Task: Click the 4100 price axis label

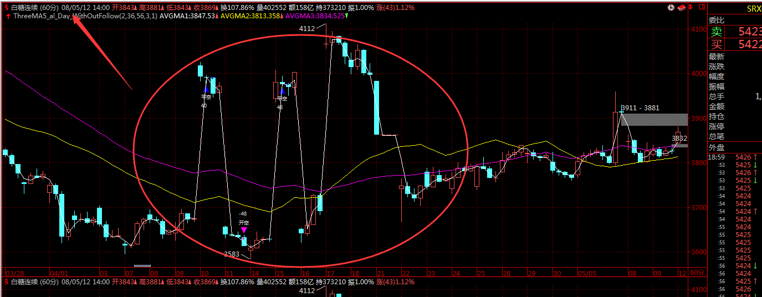Action: (698, 29)
